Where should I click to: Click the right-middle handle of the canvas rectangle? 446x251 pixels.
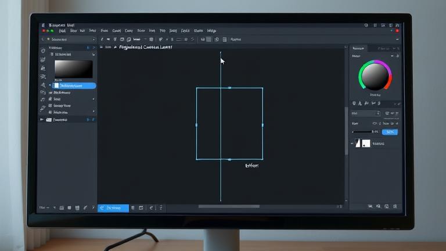click(x=262, y=125)
